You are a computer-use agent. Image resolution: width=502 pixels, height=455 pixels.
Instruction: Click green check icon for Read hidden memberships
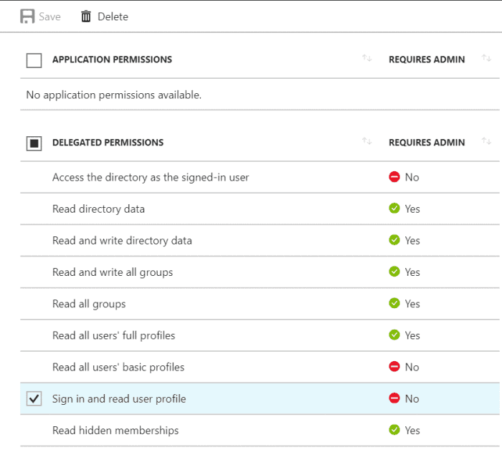pyautogui.click(x=394, y=430)
